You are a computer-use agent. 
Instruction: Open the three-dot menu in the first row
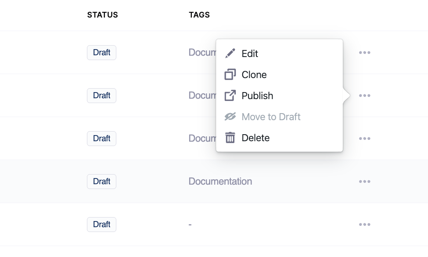(364, 53)
